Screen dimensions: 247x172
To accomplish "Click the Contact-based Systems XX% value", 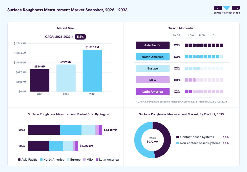I will (x=225, y=137).
